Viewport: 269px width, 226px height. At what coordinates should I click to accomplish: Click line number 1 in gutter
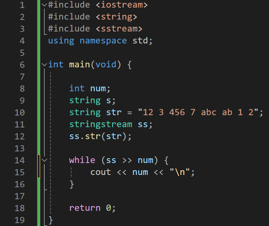[22, 5]
